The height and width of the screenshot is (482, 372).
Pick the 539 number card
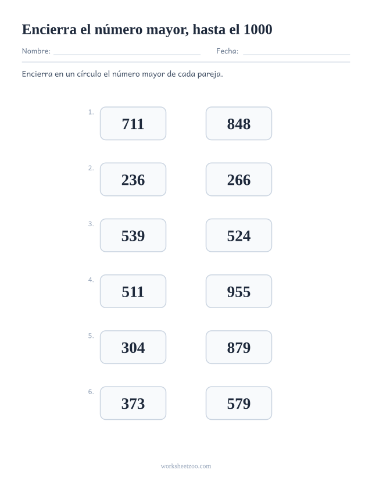(133, 235)
